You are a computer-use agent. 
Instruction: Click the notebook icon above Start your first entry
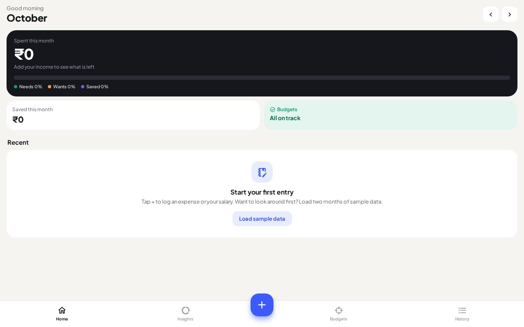coord(262,172)
